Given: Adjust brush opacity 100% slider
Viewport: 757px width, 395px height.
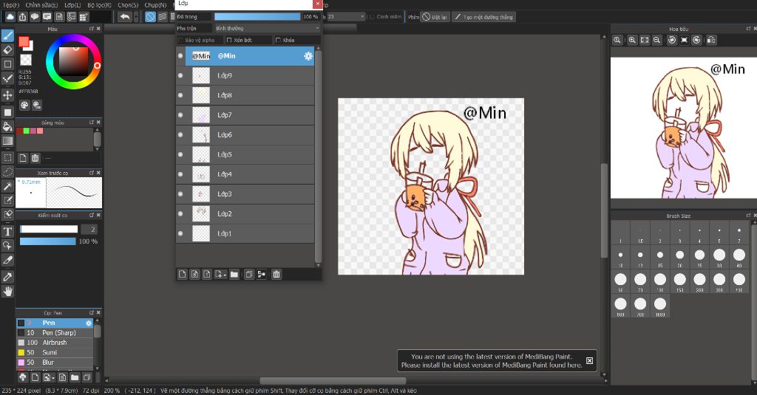Looking at the screenshot, I should (x=48, y=241).
